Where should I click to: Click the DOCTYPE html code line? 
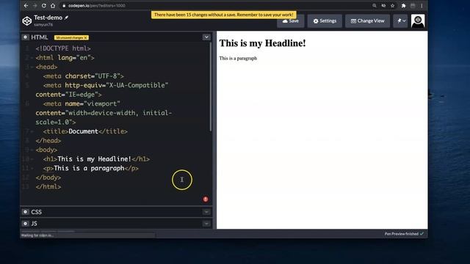(x=63, y=48)
